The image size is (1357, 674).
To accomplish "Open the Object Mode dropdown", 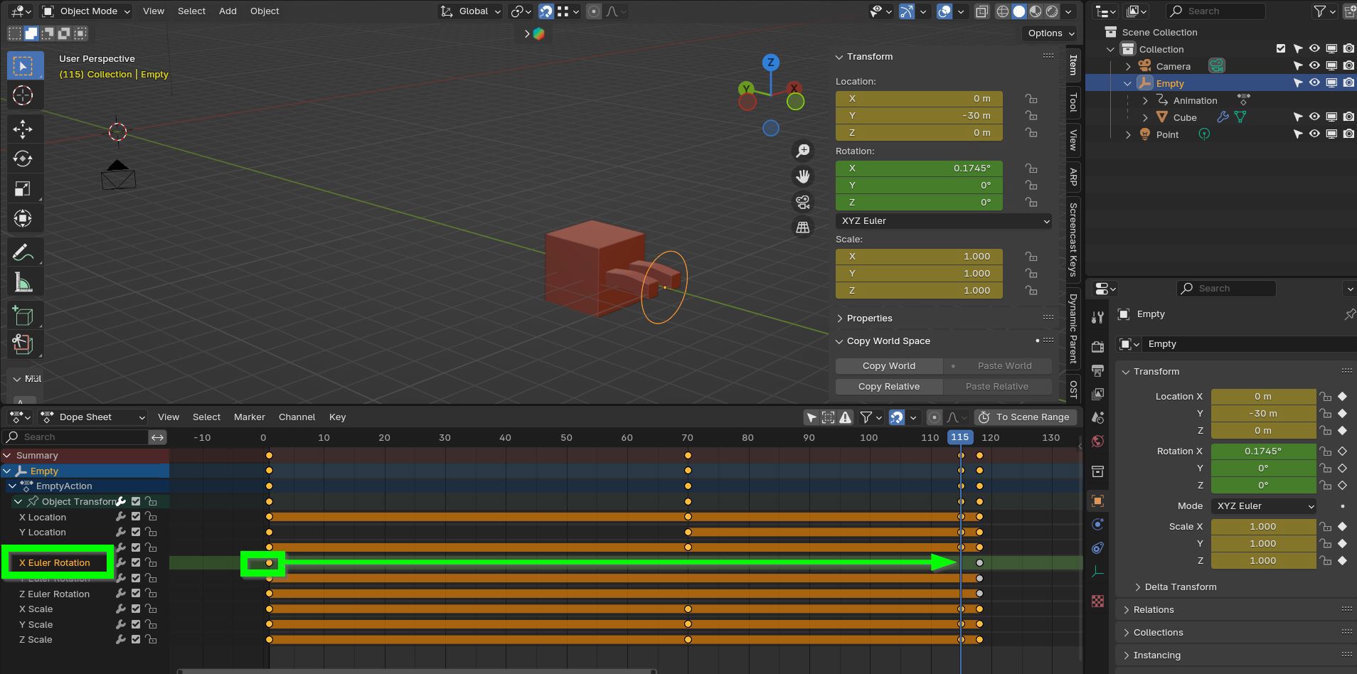I will [85, 11].
